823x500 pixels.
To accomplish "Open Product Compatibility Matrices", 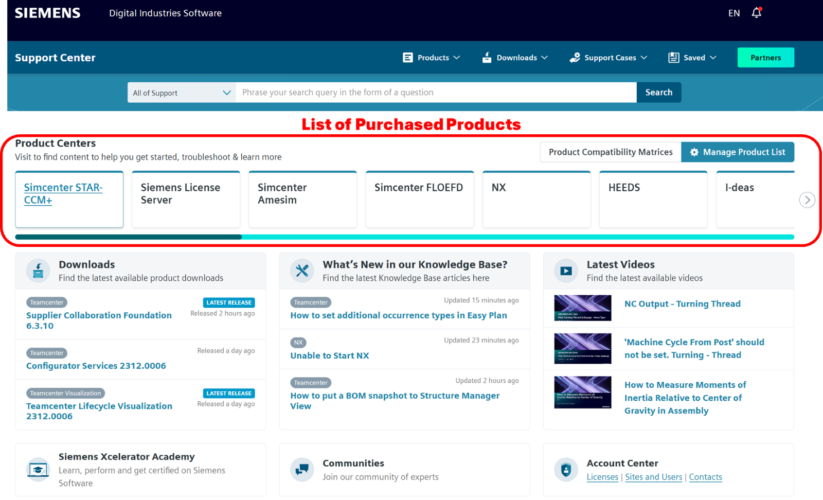I will click(x=611, y=152).
